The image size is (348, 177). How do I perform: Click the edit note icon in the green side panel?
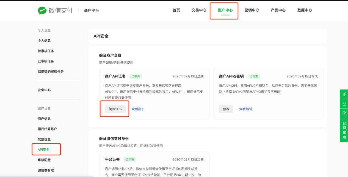coord(344,113)
